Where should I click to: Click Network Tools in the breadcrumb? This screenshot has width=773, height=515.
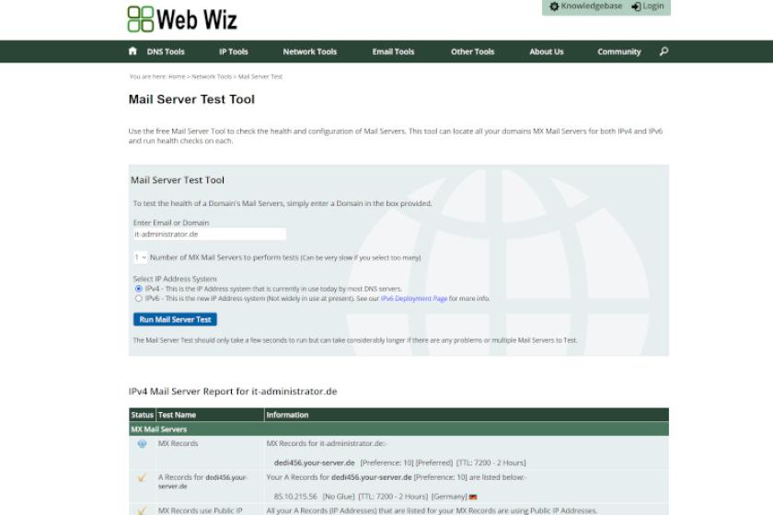[x=211, y=76]
